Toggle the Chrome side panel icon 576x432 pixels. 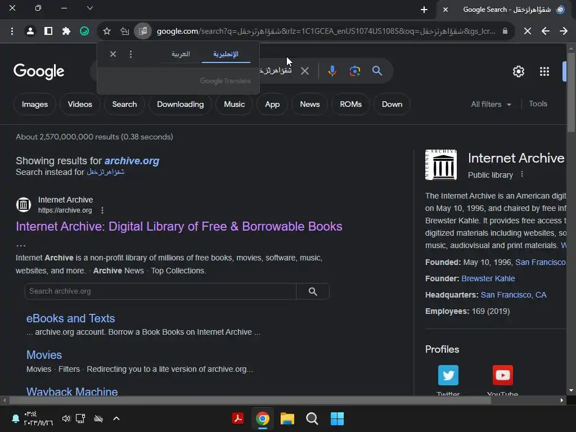point(48,31)
